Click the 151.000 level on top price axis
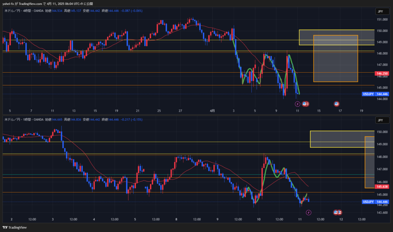Image resolution: width=393 pixels, height=232 pixels. coord(381,20)
